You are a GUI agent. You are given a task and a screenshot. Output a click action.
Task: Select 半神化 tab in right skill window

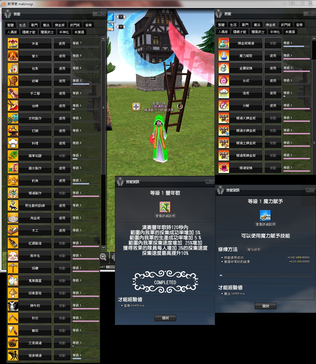(x=275, y=32)
